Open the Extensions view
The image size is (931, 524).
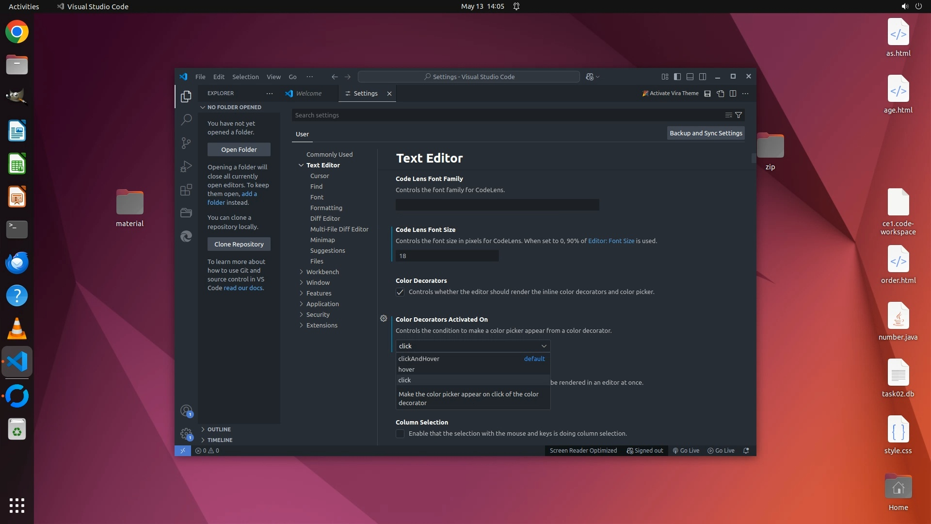pos(186,190)
